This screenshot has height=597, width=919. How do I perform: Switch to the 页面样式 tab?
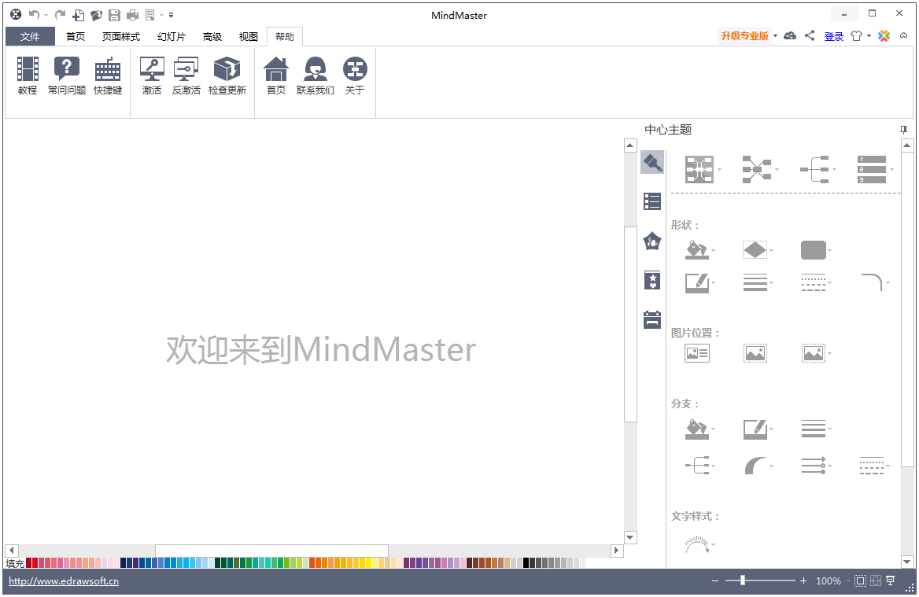click(x=120, y=36)
